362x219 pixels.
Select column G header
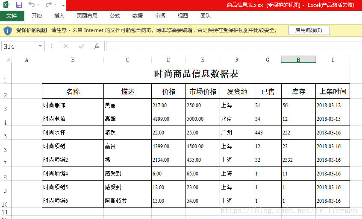click(x=268, y=60)
